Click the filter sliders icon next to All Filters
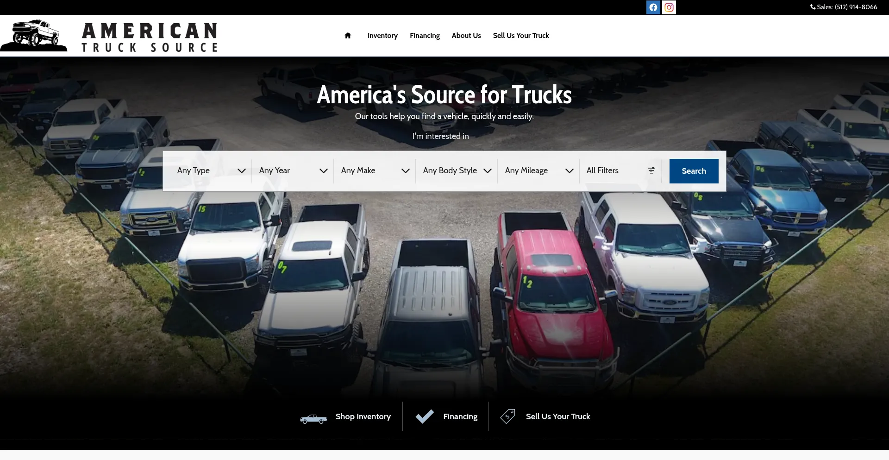The height and width of the screenshot is (460, 889). [651, 171]
